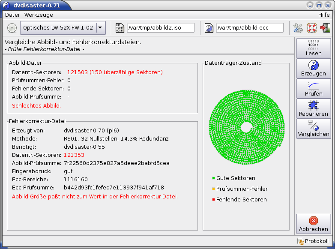Click the red sector count '121353'
This screenshot has width=335, height=249.
74,155
